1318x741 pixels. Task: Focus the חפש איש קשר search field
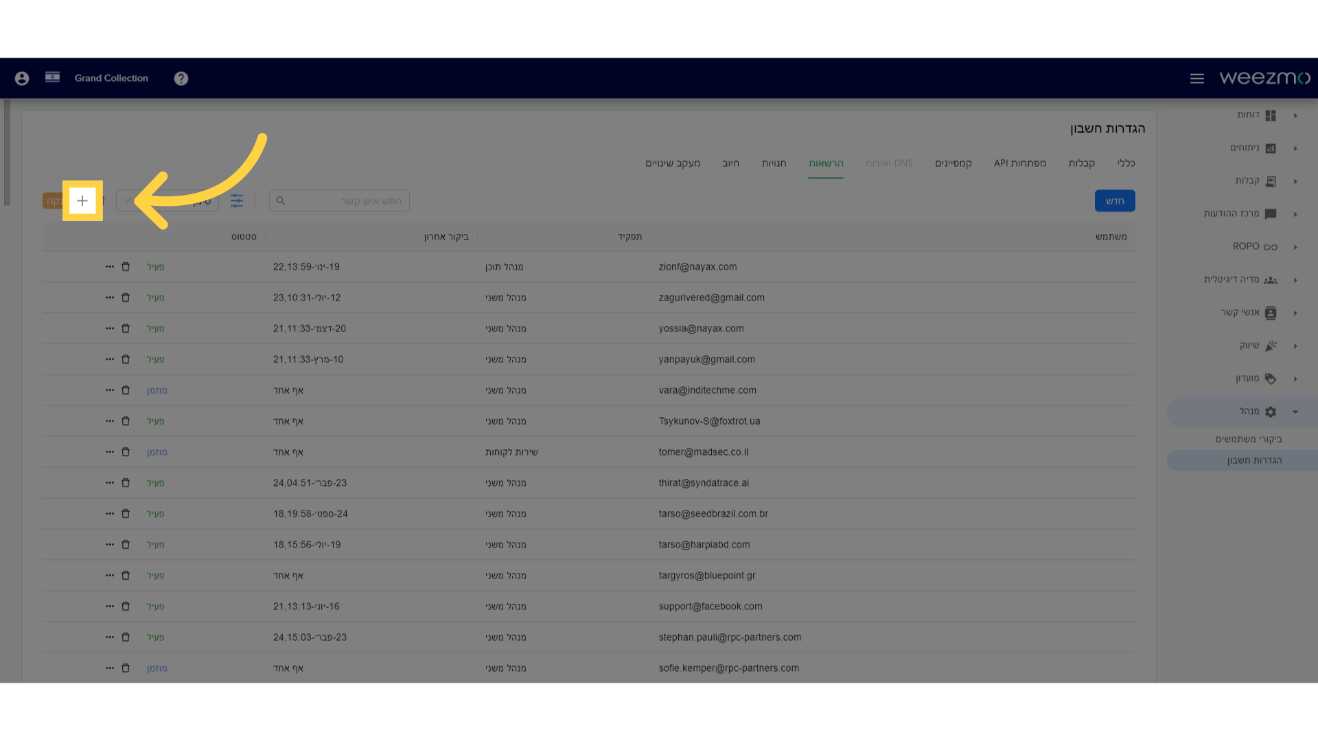pos(339,200)
